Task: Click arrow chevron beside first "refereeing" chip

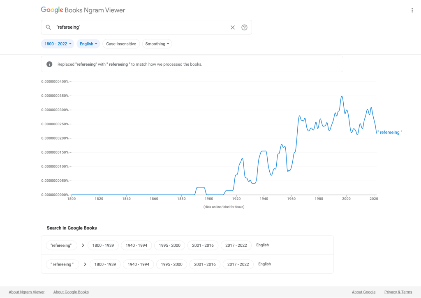Action: [x=83, y=245]
